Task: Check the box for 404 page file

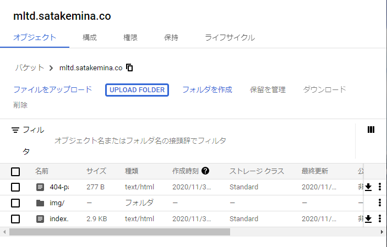Action: click(15, 187)
